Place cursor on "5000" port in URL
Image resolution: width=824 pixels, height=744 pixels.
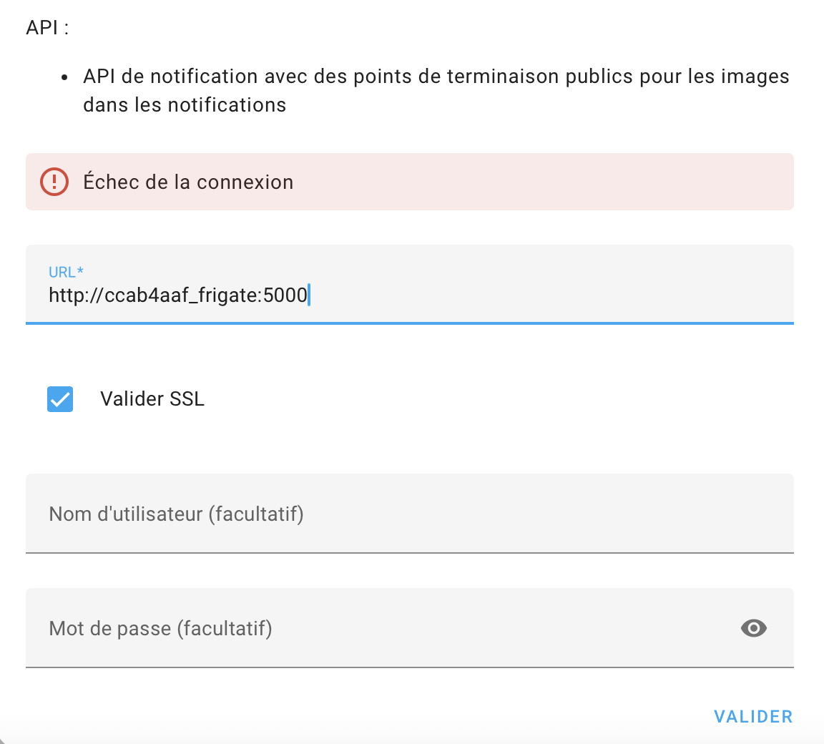(x=285, y=295)
